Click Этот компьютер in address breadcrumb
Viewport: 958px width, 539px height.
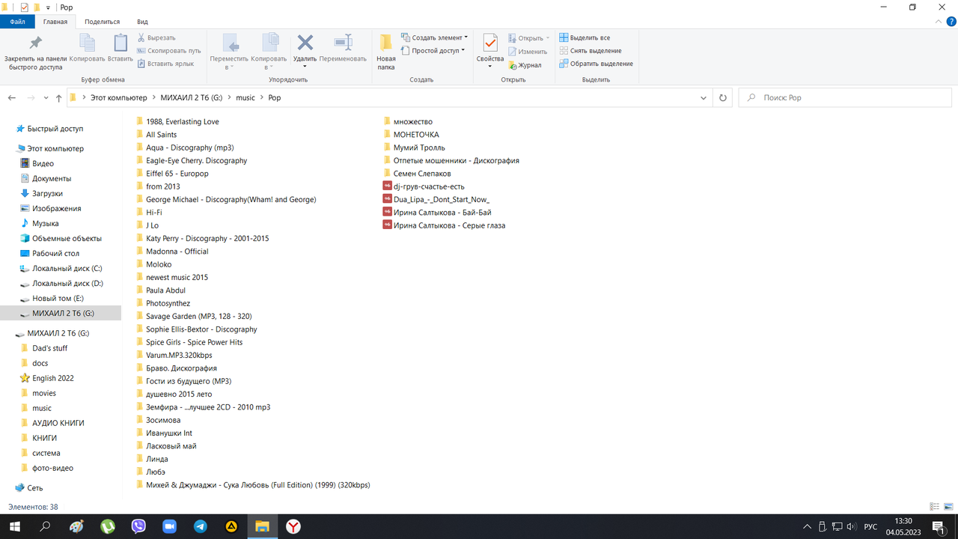coord(118,98)
